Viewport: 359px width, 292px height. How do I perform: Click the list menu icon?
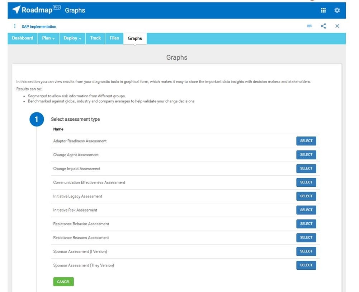tap(309, 26)
